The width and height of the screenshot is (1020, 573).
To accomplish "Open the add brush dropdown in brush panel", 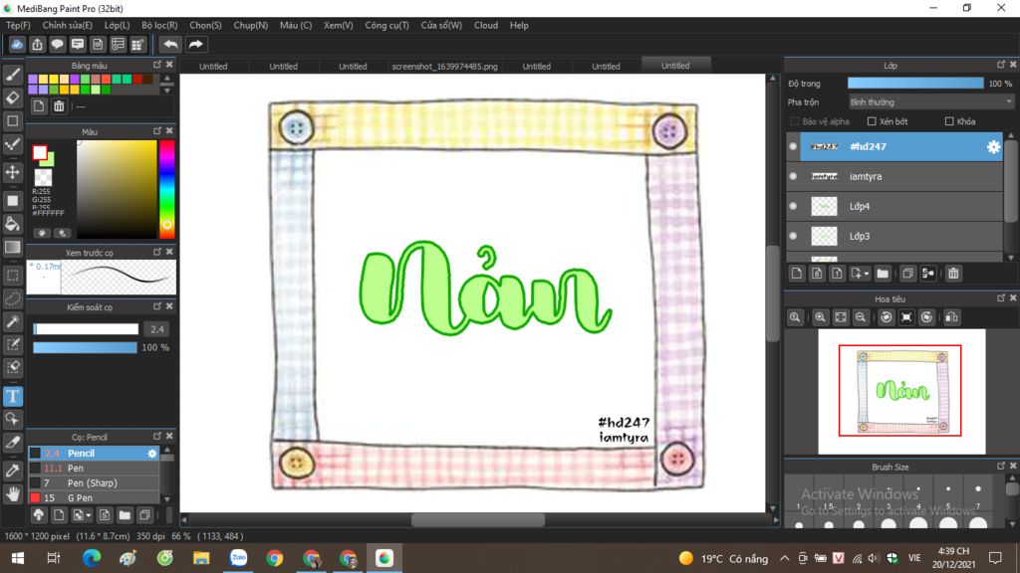I will pyautogui.click(x=89, y=516).
